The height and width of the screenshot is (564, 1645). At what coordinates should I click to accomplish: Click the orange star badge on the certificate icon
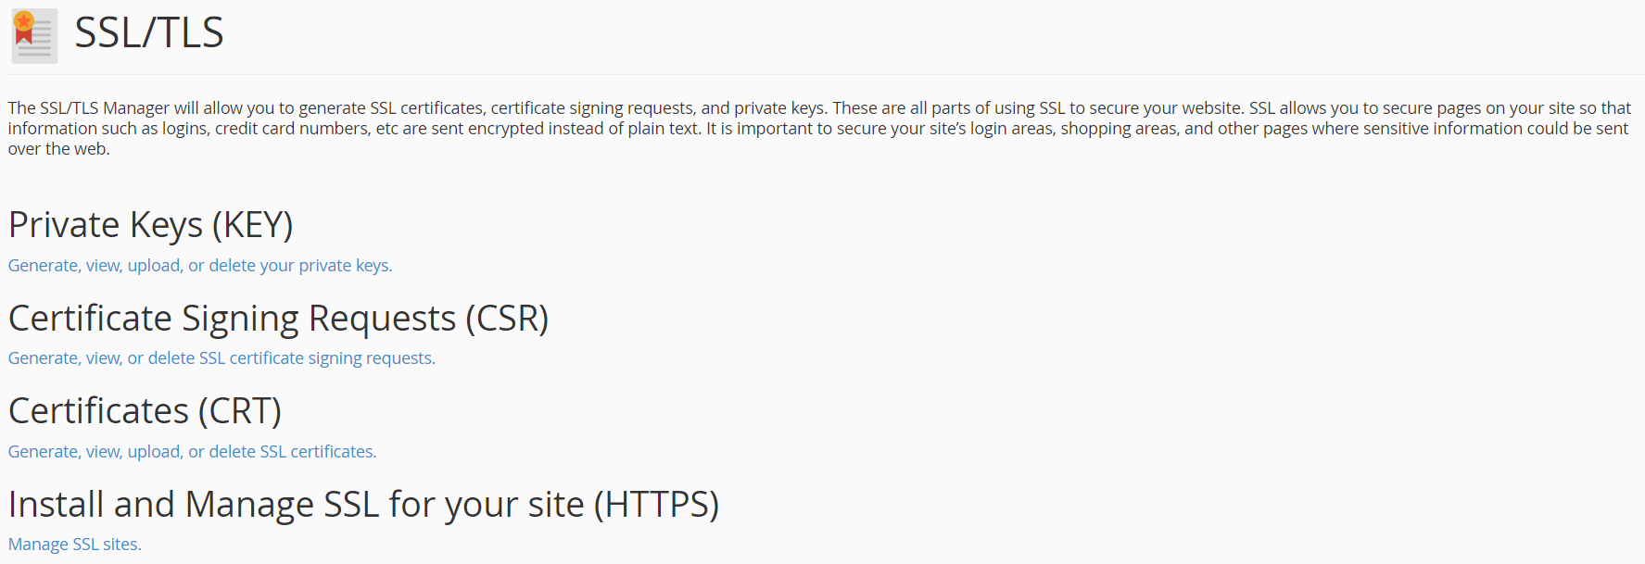point(24,21)
